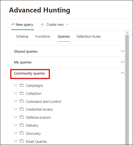The height and width of the screenshot is (145, 133).
Task: Click the plus icon beside Create new
Action: (42, 24)
